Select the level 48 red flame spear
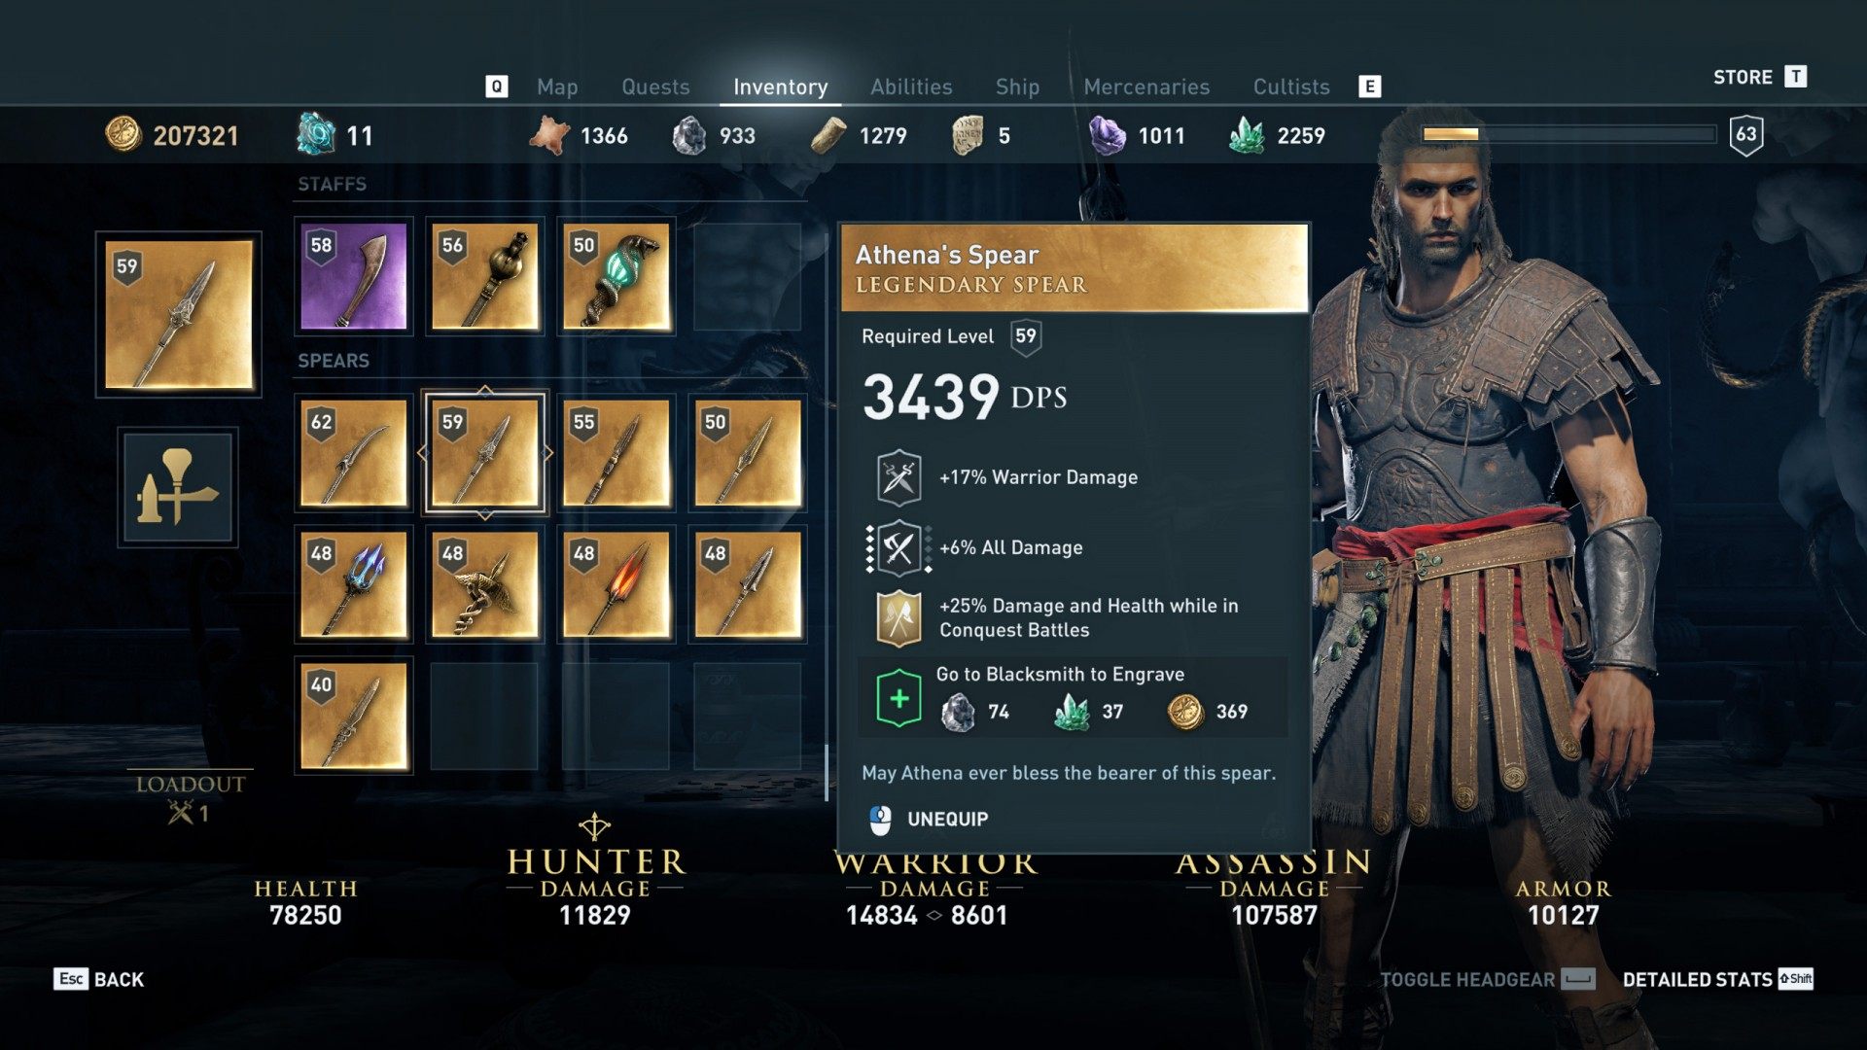The width and height of the screenshot is (1867, 1050). [x=616, y=584]
